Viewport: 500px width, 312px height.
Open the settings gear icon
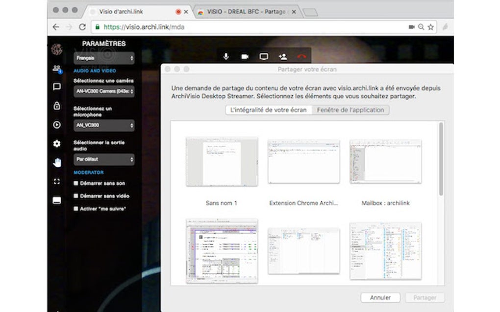pyautogui.click(x=57, y=144)
